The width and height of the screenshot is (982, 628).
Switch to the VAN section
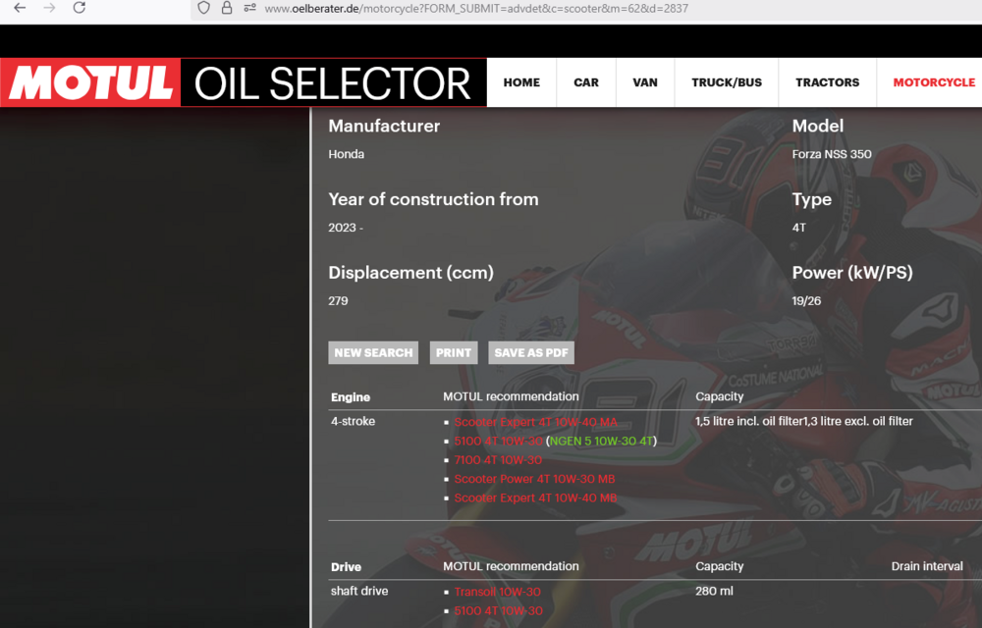[645, 82]
